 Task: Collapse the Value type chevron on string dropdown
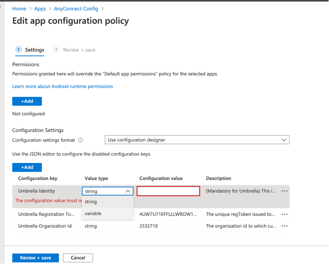[x=128, y=191]
